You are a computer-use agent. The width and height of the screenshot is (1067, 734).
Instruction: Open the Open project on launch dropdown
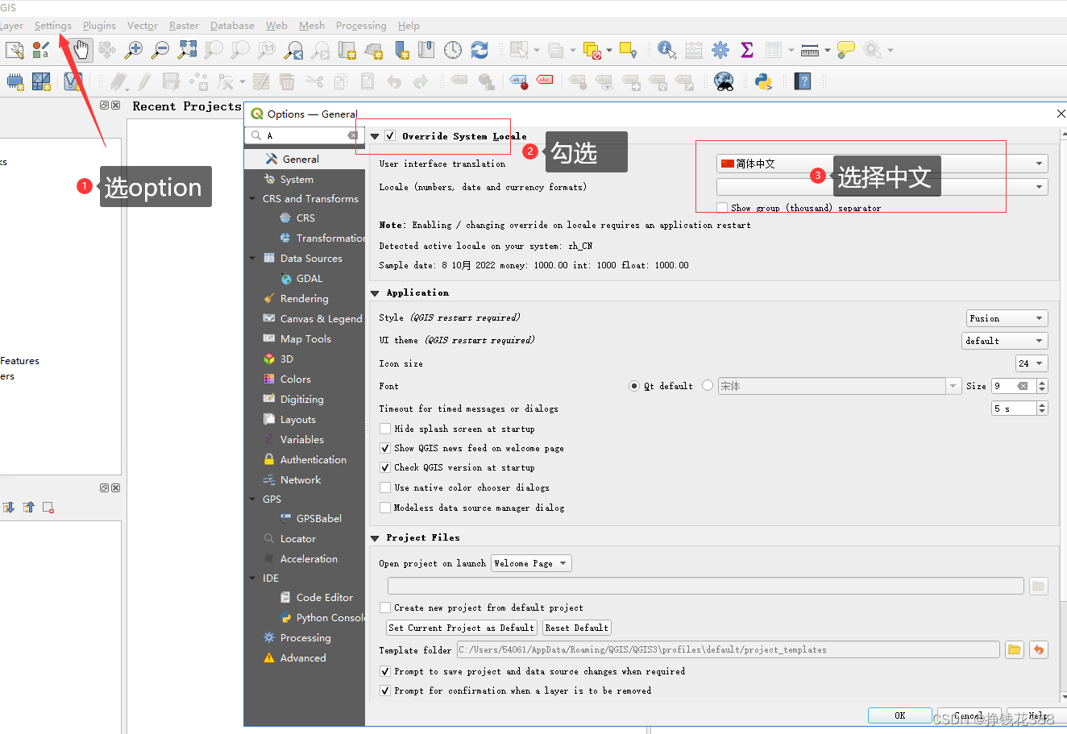(530, 562)
